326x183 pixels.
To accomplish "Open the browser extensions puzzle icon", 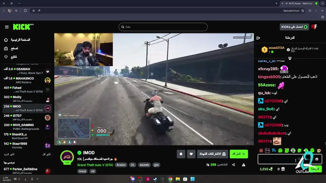I will click(25, 11).
